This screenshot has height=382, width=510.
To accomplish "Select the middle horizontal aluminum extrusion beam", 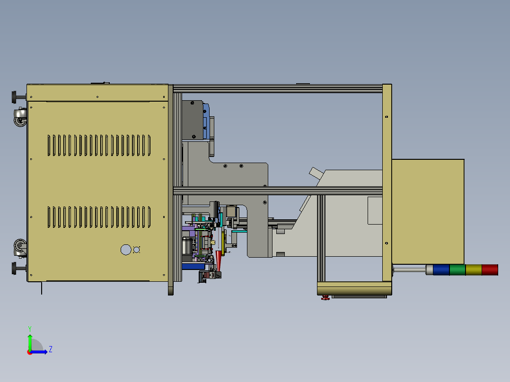I will (278, 191).
